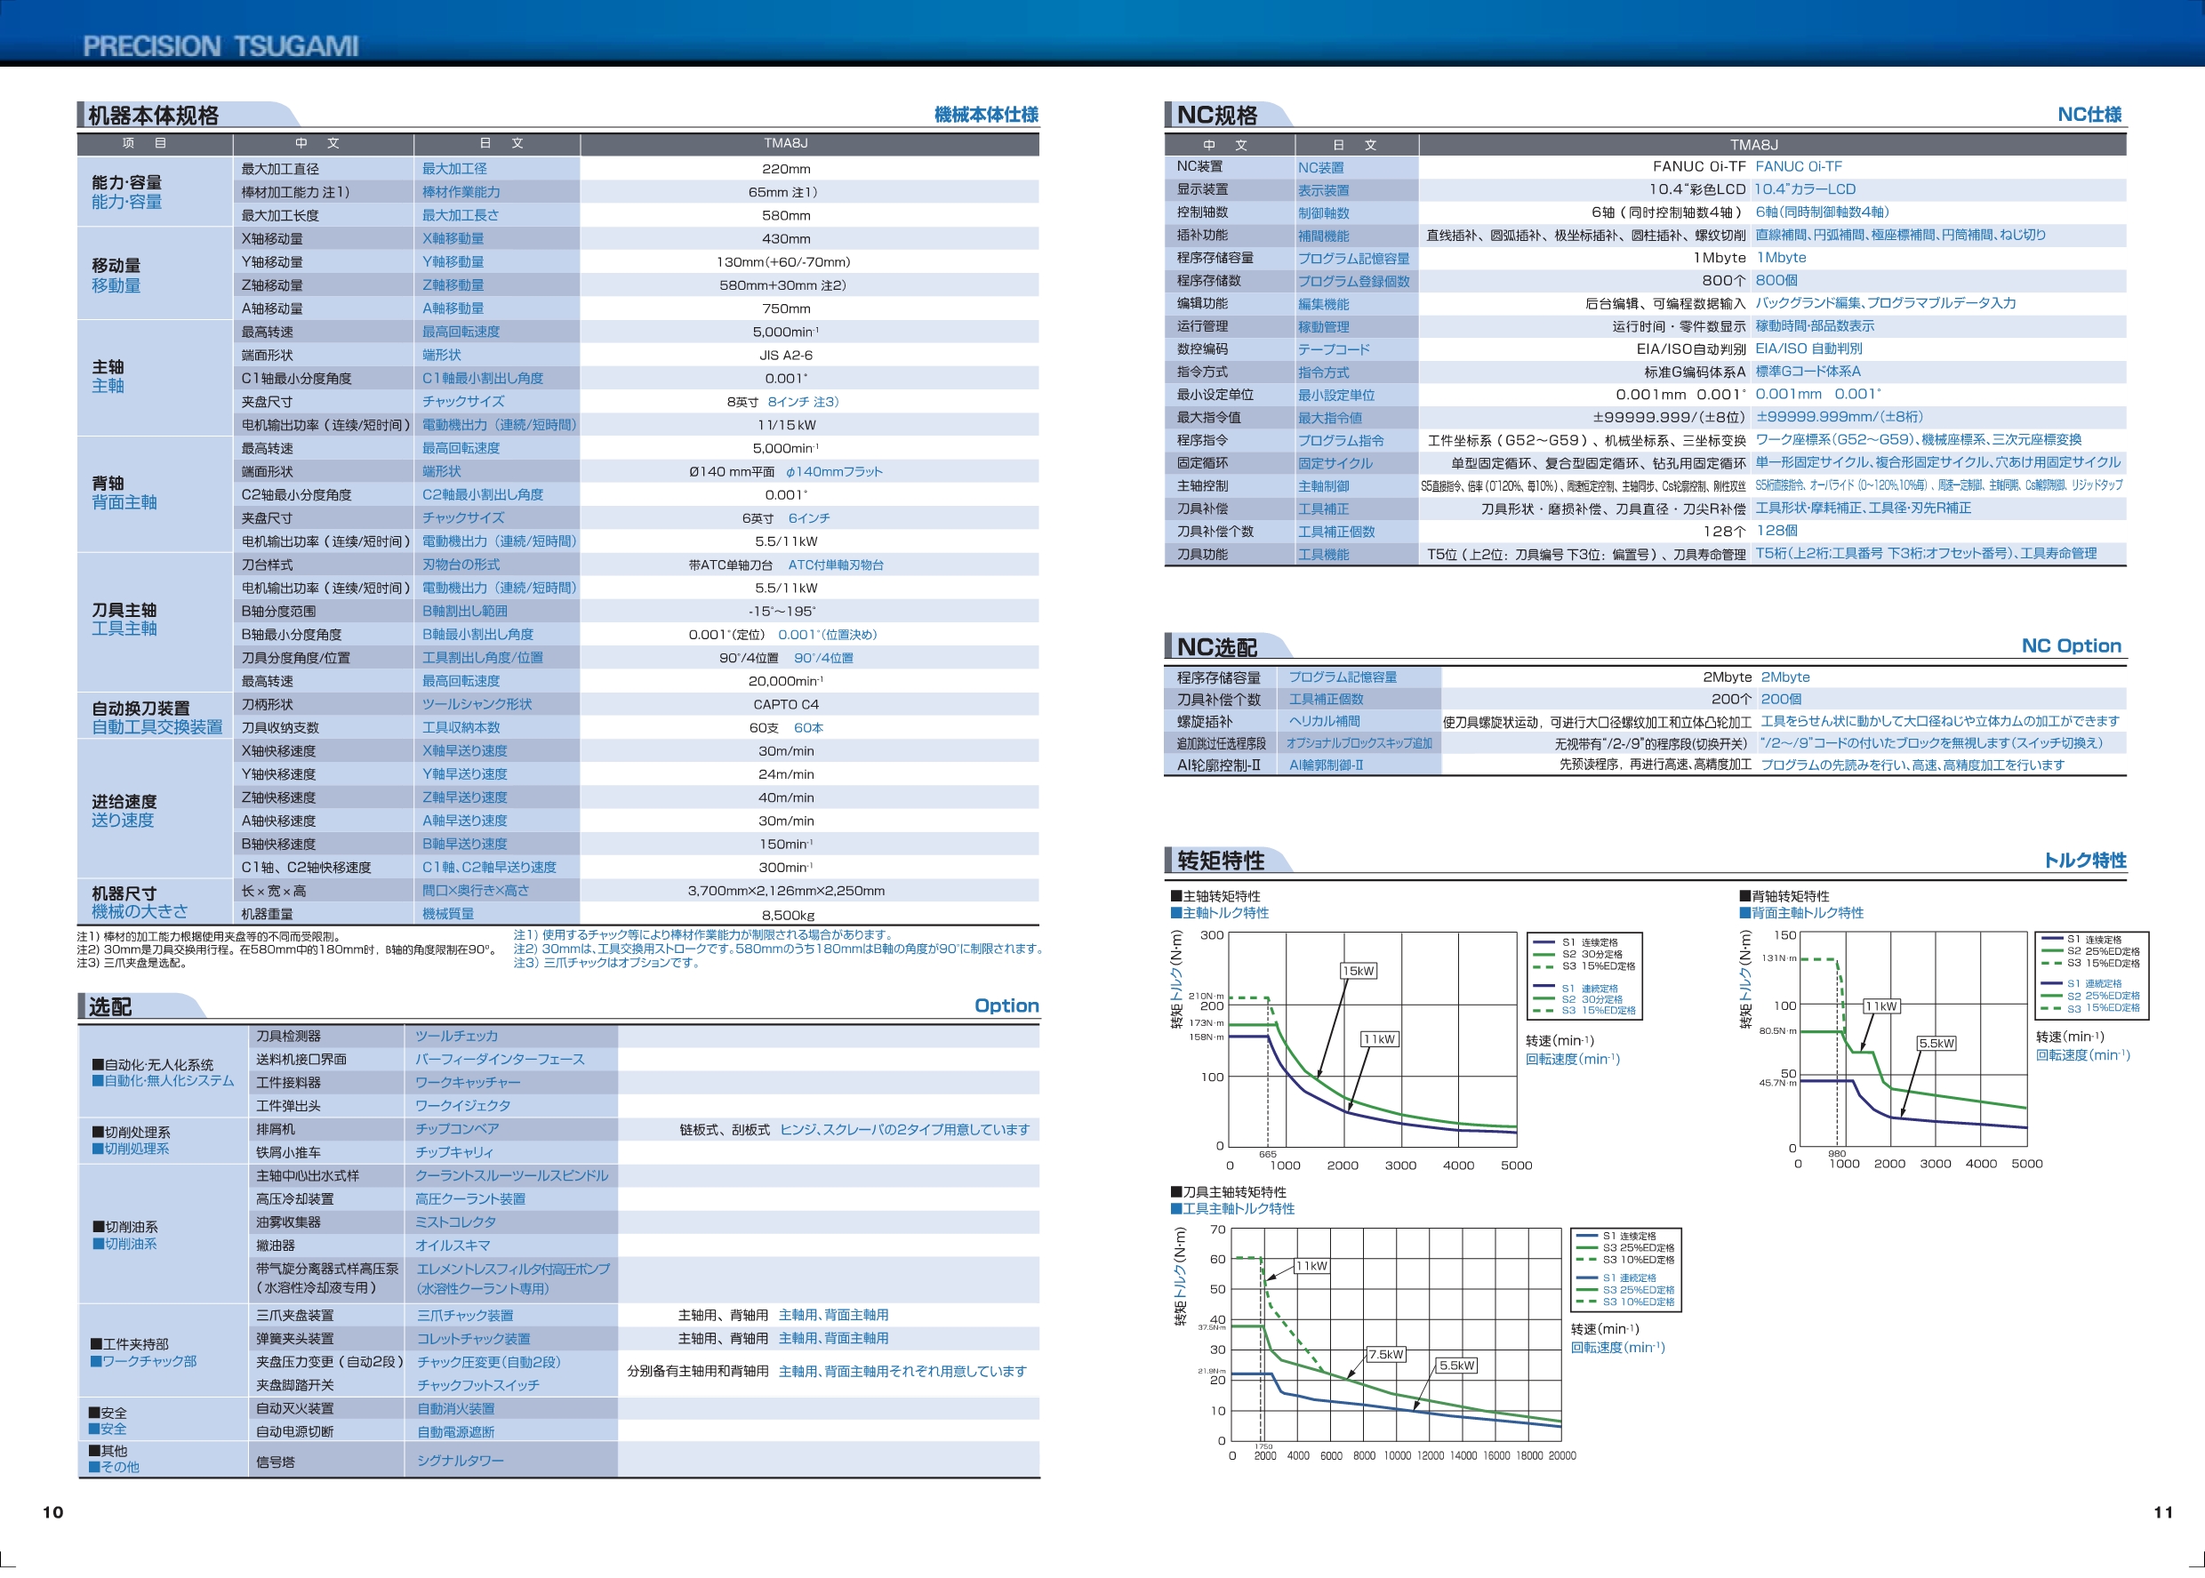Click page number 10 at bottom left
Viewport: 2205px width, 1578px height.
click(x=52, y=1512)
